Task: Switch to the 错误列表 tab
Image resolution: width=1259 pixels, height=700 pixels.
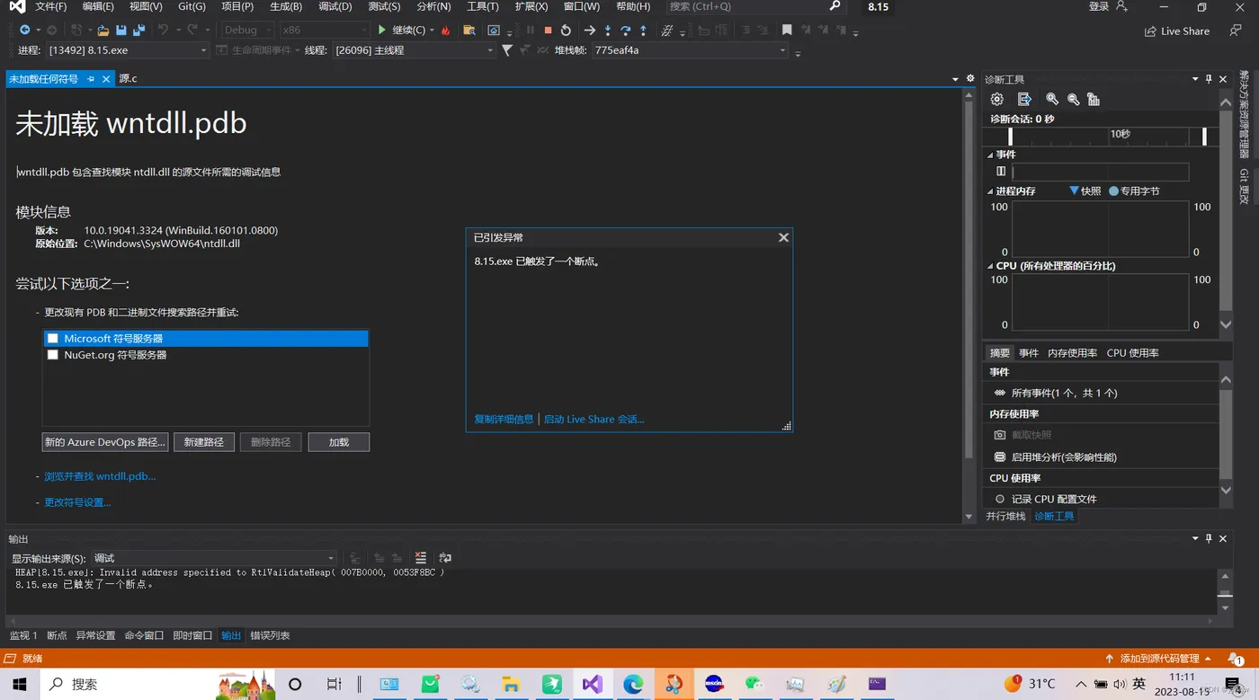Action: (270, 635)
